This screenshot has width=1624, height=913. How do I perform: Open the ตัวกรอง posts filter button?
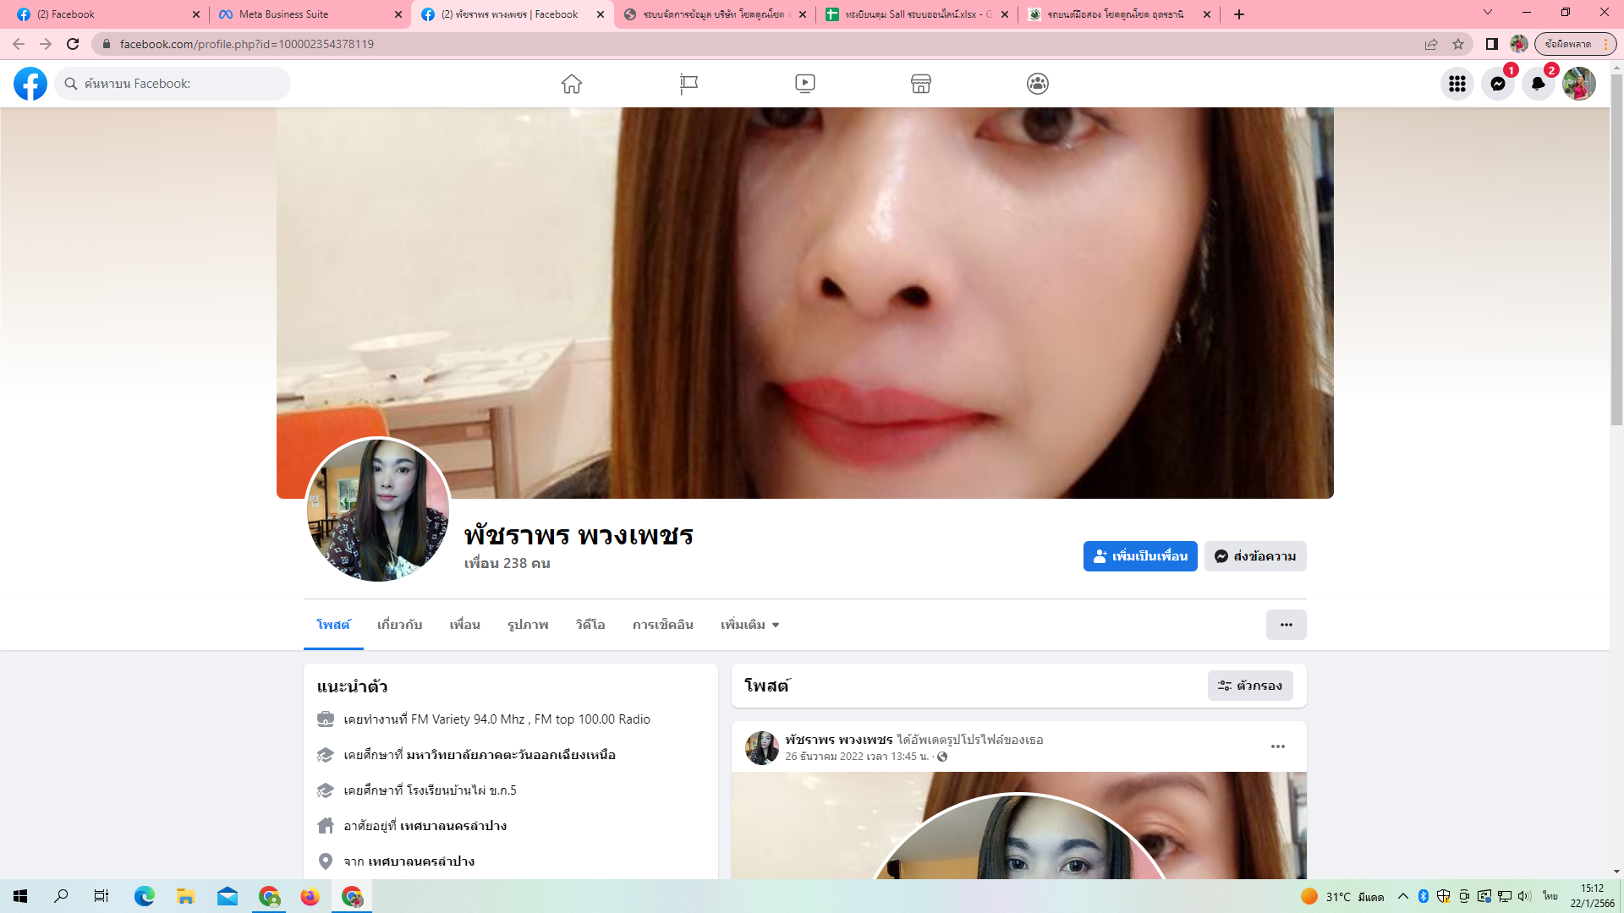coord(1249,686)
